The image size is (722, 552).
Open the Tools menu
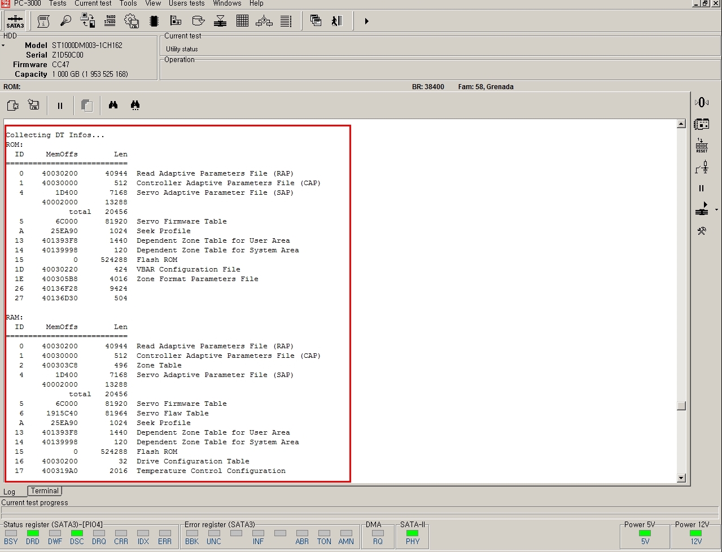pyautogui.click(x=128, y=3)
